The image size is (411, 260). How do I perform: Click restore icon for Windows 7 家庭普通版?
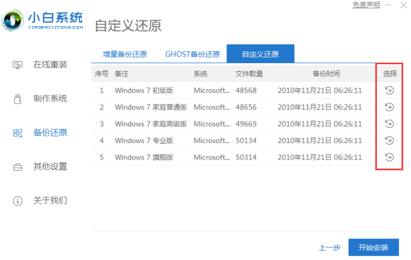point(389,107)
